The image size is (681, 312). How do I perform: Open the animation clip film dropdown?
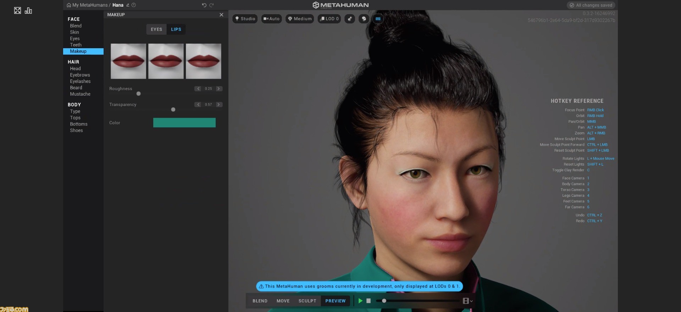(x=468, y=301)
